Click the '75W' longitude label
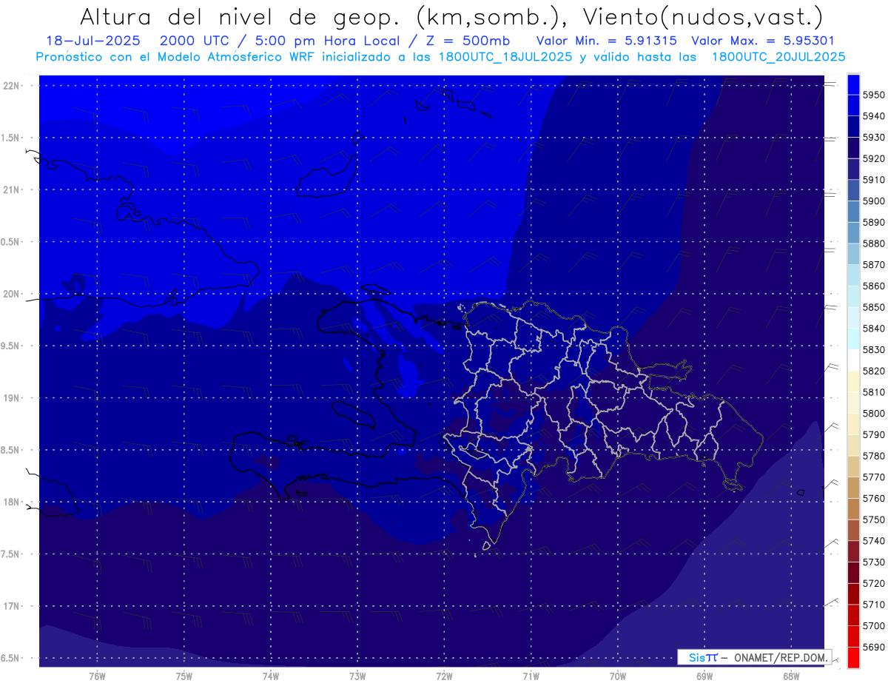The width and height of the screenshot is (888, 686). coord(184,676)
